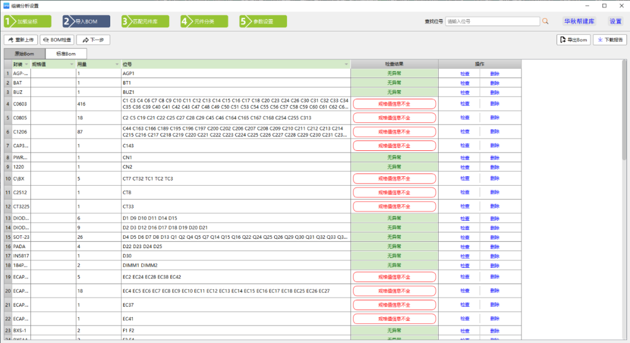Select the IN5817 package cell
The image size is (630, 343).
(22, 256)
